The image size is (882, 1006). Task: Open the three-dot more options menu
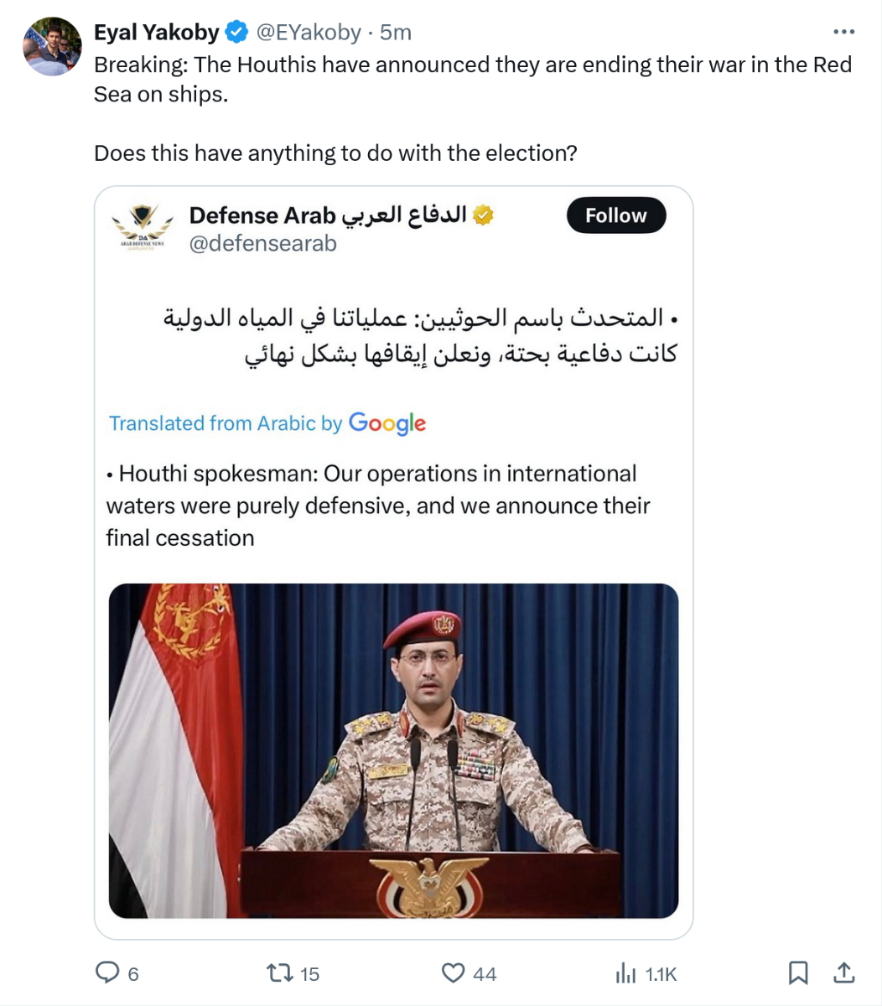point(843,33)
